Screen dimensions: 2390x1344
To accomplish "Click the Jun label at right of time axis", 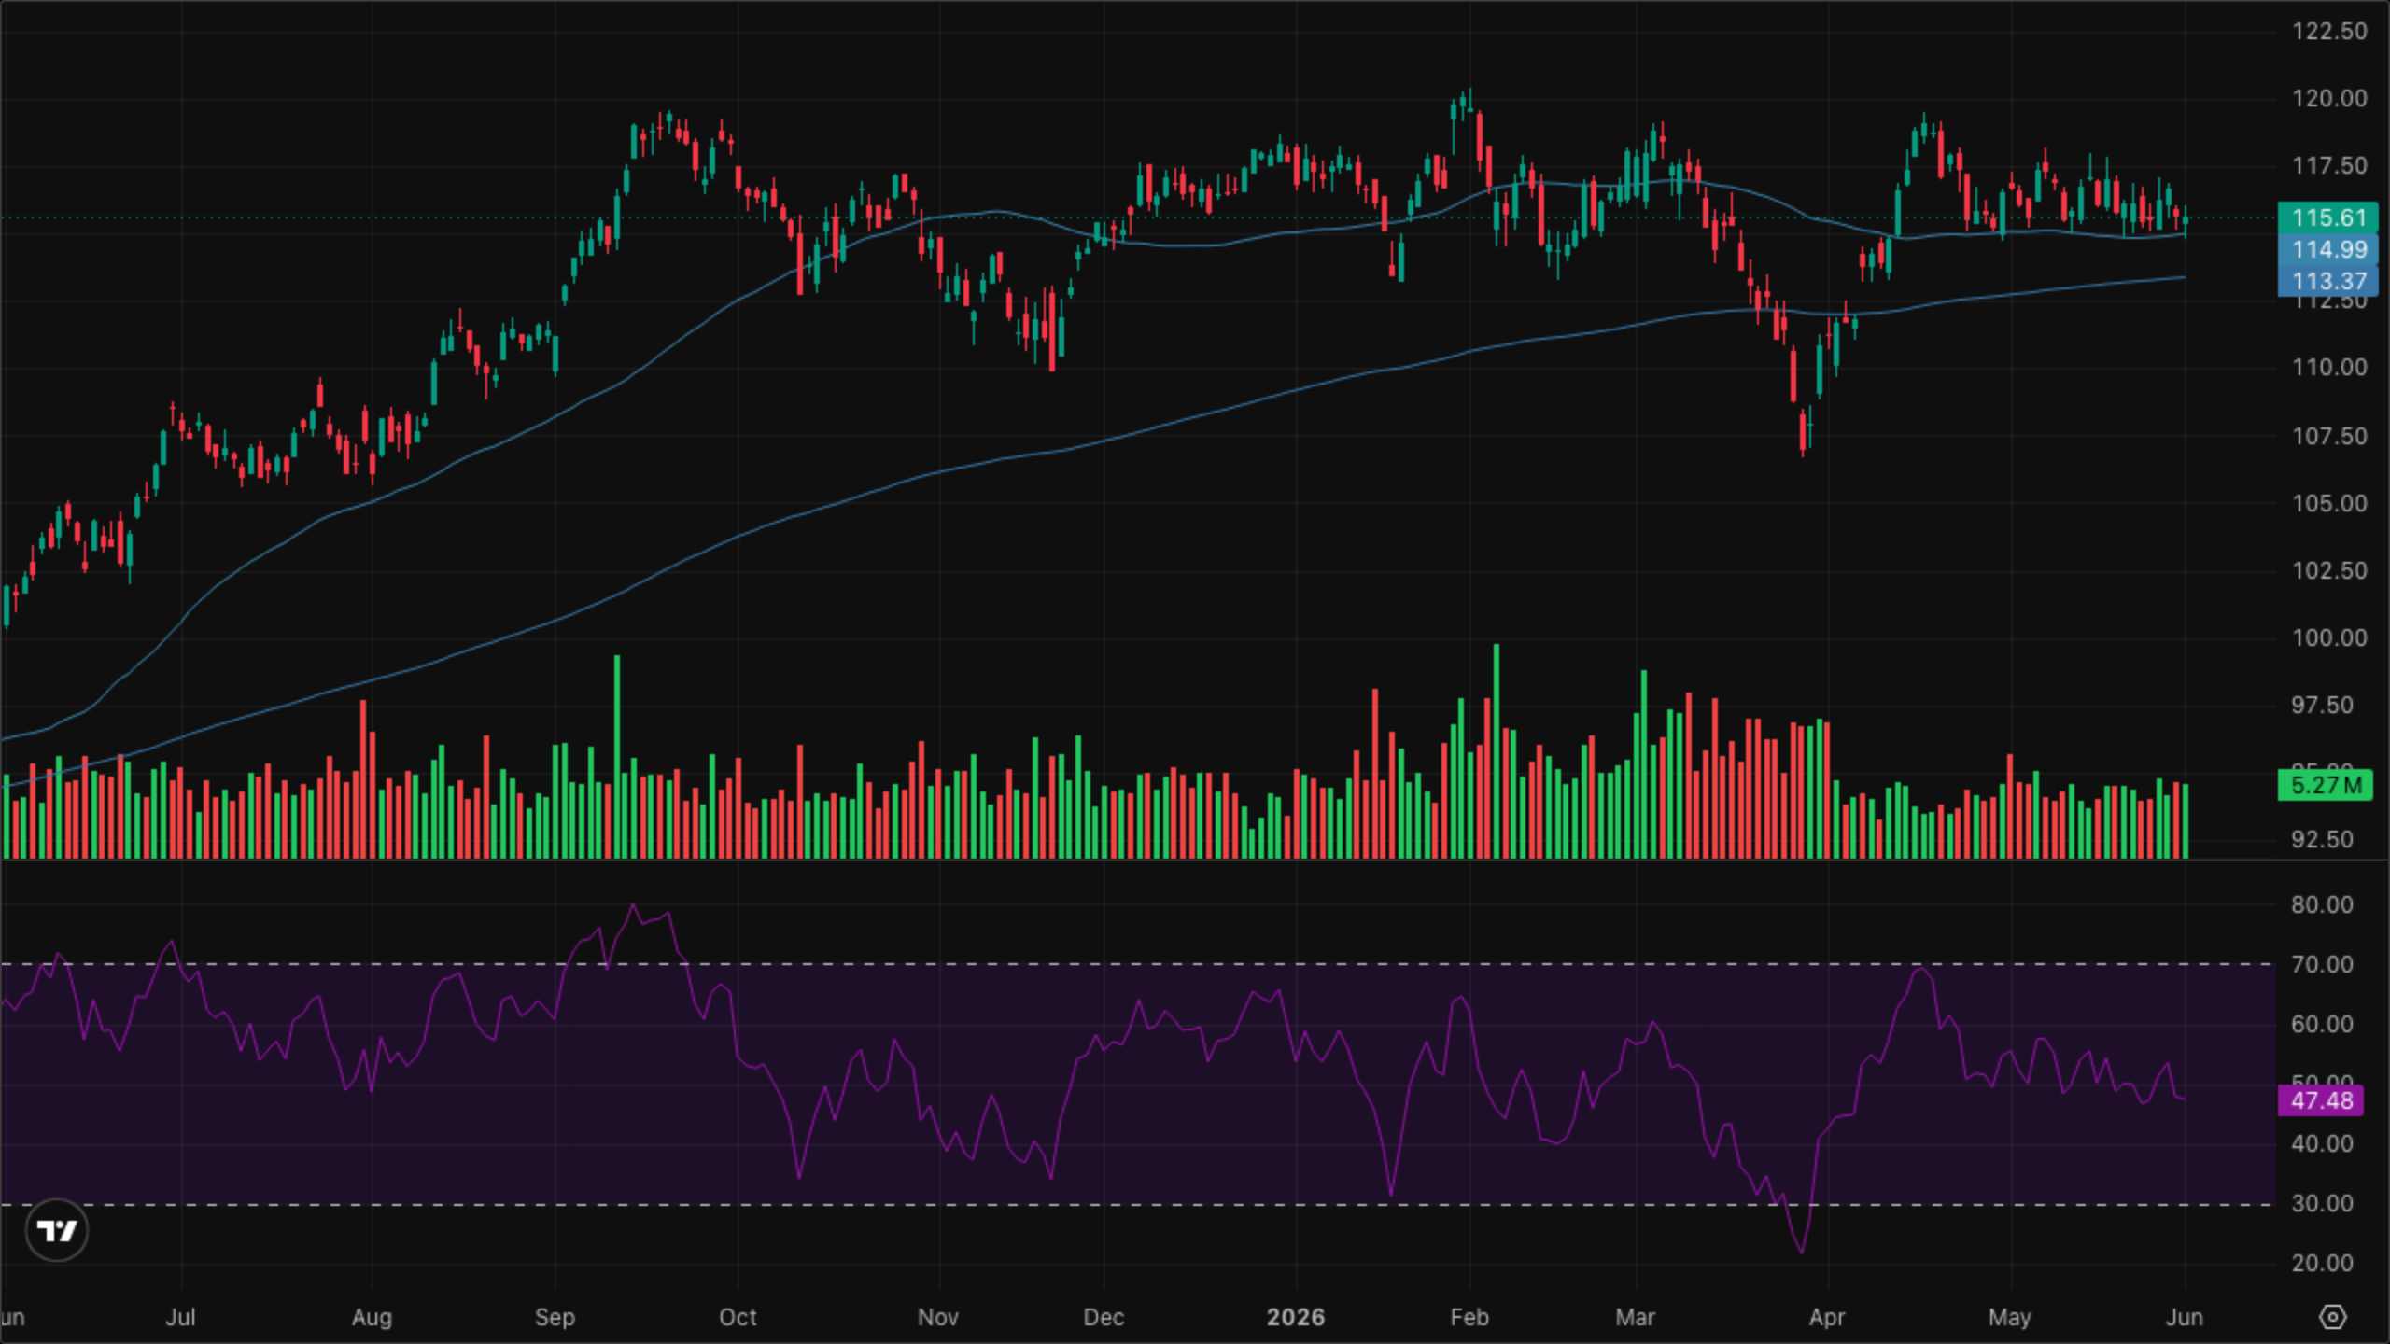I will pos(2184,1317).
